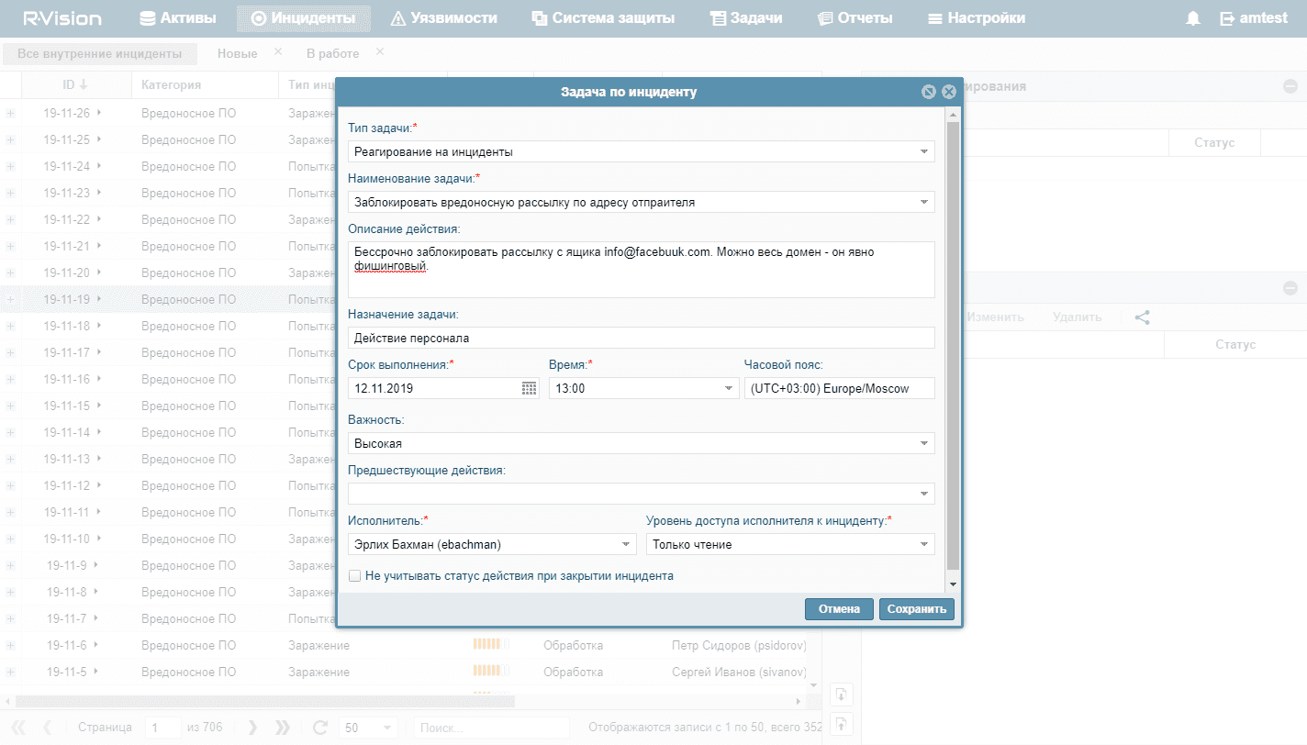This screenshot has height=745, width=1307.
Task: Click the severity bar indicator in row 19-11-6
Action: coord(491,645)
